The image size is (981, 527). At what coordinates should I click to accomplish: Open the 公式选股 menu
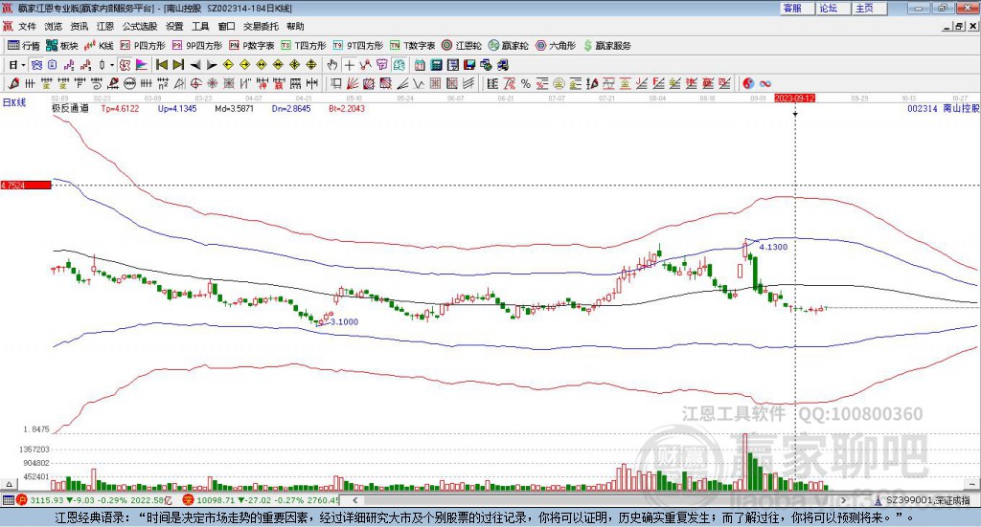coord(140,26)
